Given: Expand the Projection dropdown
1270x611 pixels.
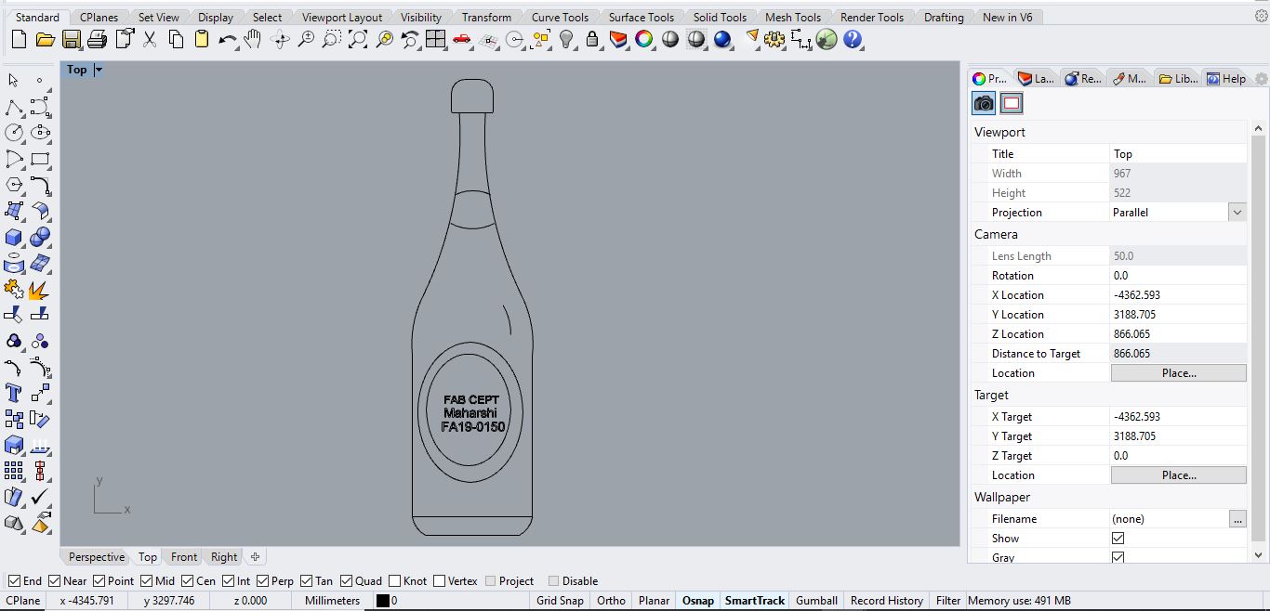Looking at the screenshot, I should pyautogui.click(x=1237, y=213).
